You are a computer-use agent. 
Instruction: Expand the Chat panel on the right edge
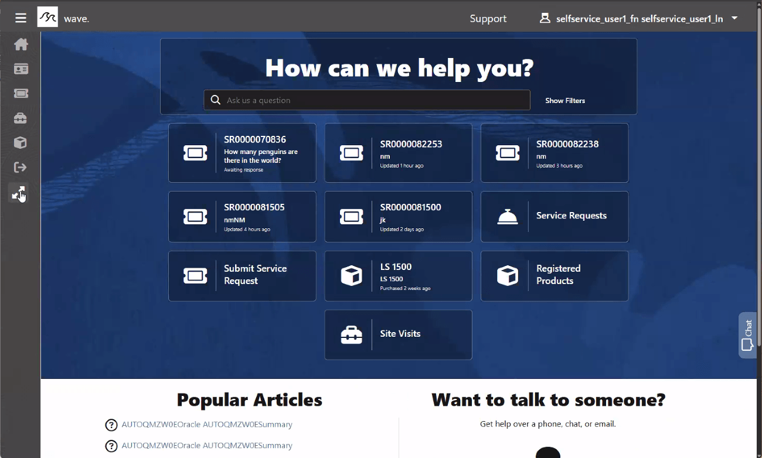[x=747, y=334]
